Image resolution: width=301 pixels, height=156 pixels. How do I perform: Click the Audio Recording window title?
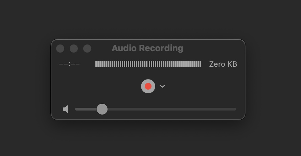coord(147,48)
